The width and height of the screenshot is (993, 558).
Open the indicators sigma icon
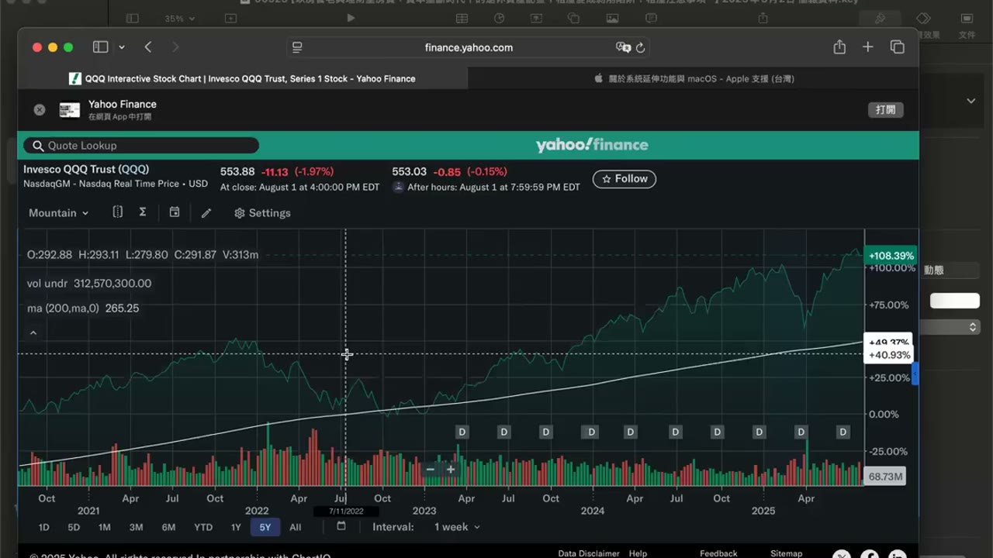[x=143, y=212]
